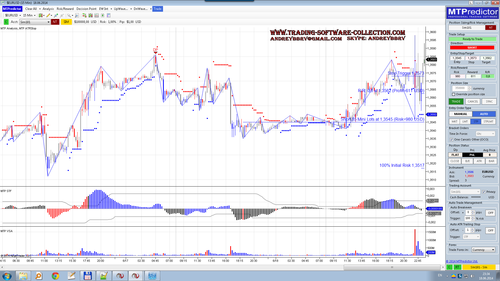Open the indicators icon in toolbar
The width and height of the screenshot is (500, 281).
97,15
